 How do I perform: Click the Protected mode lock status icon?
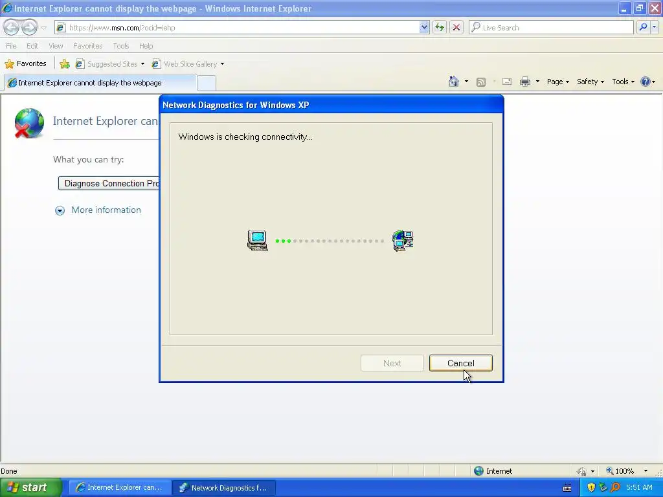582,471
